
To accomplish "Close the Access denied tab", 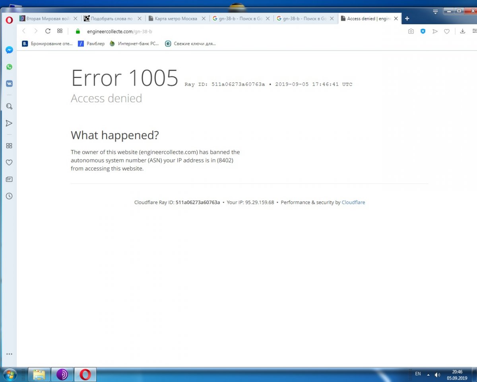I will click(x=396, y=19).
